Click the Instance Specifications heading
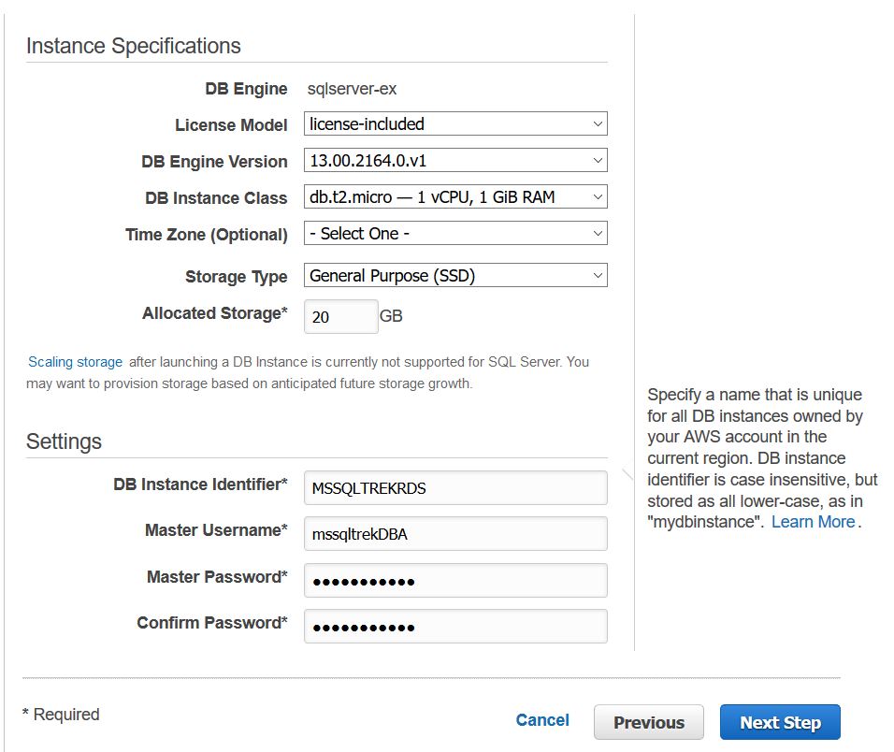 click(x=133, y=46)
